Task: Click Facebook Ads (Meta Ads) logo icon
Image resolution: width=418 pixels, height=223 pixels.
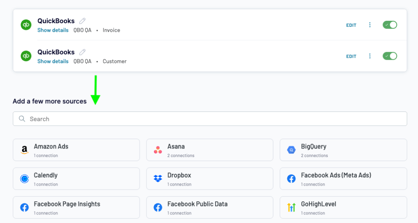Action: 291,179
